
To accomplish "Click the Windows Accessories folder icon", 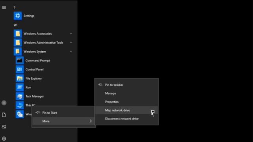I will (x=17, y=34).
